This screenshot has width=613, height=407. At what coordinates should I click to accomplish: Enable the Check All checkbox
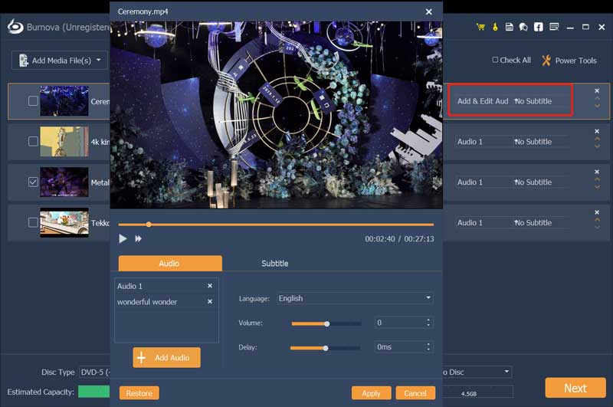(x=495, y=61)
